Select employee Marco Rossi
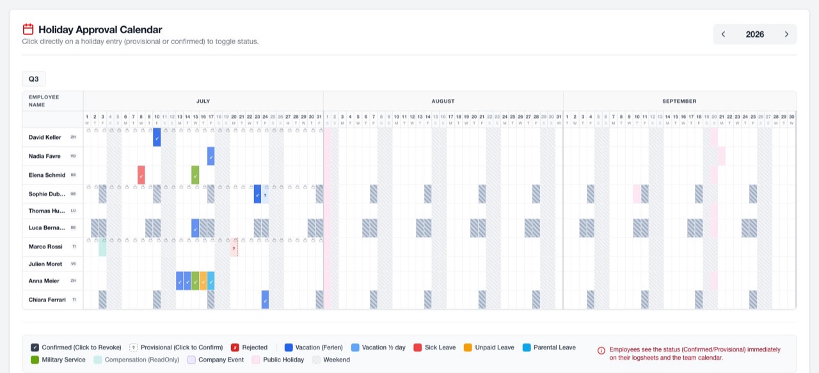 click(x=45, y=247)
